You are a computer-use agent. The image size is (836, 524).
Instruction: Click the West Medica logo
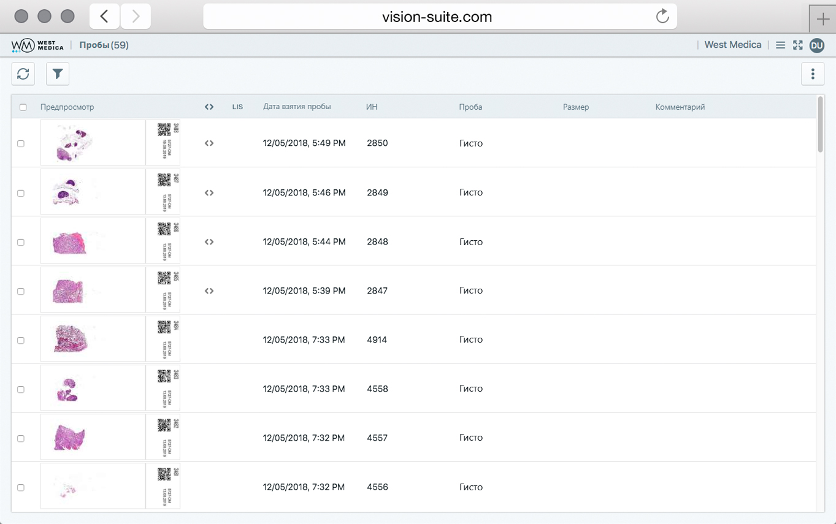pyautogui.click(x=37, y=45)
